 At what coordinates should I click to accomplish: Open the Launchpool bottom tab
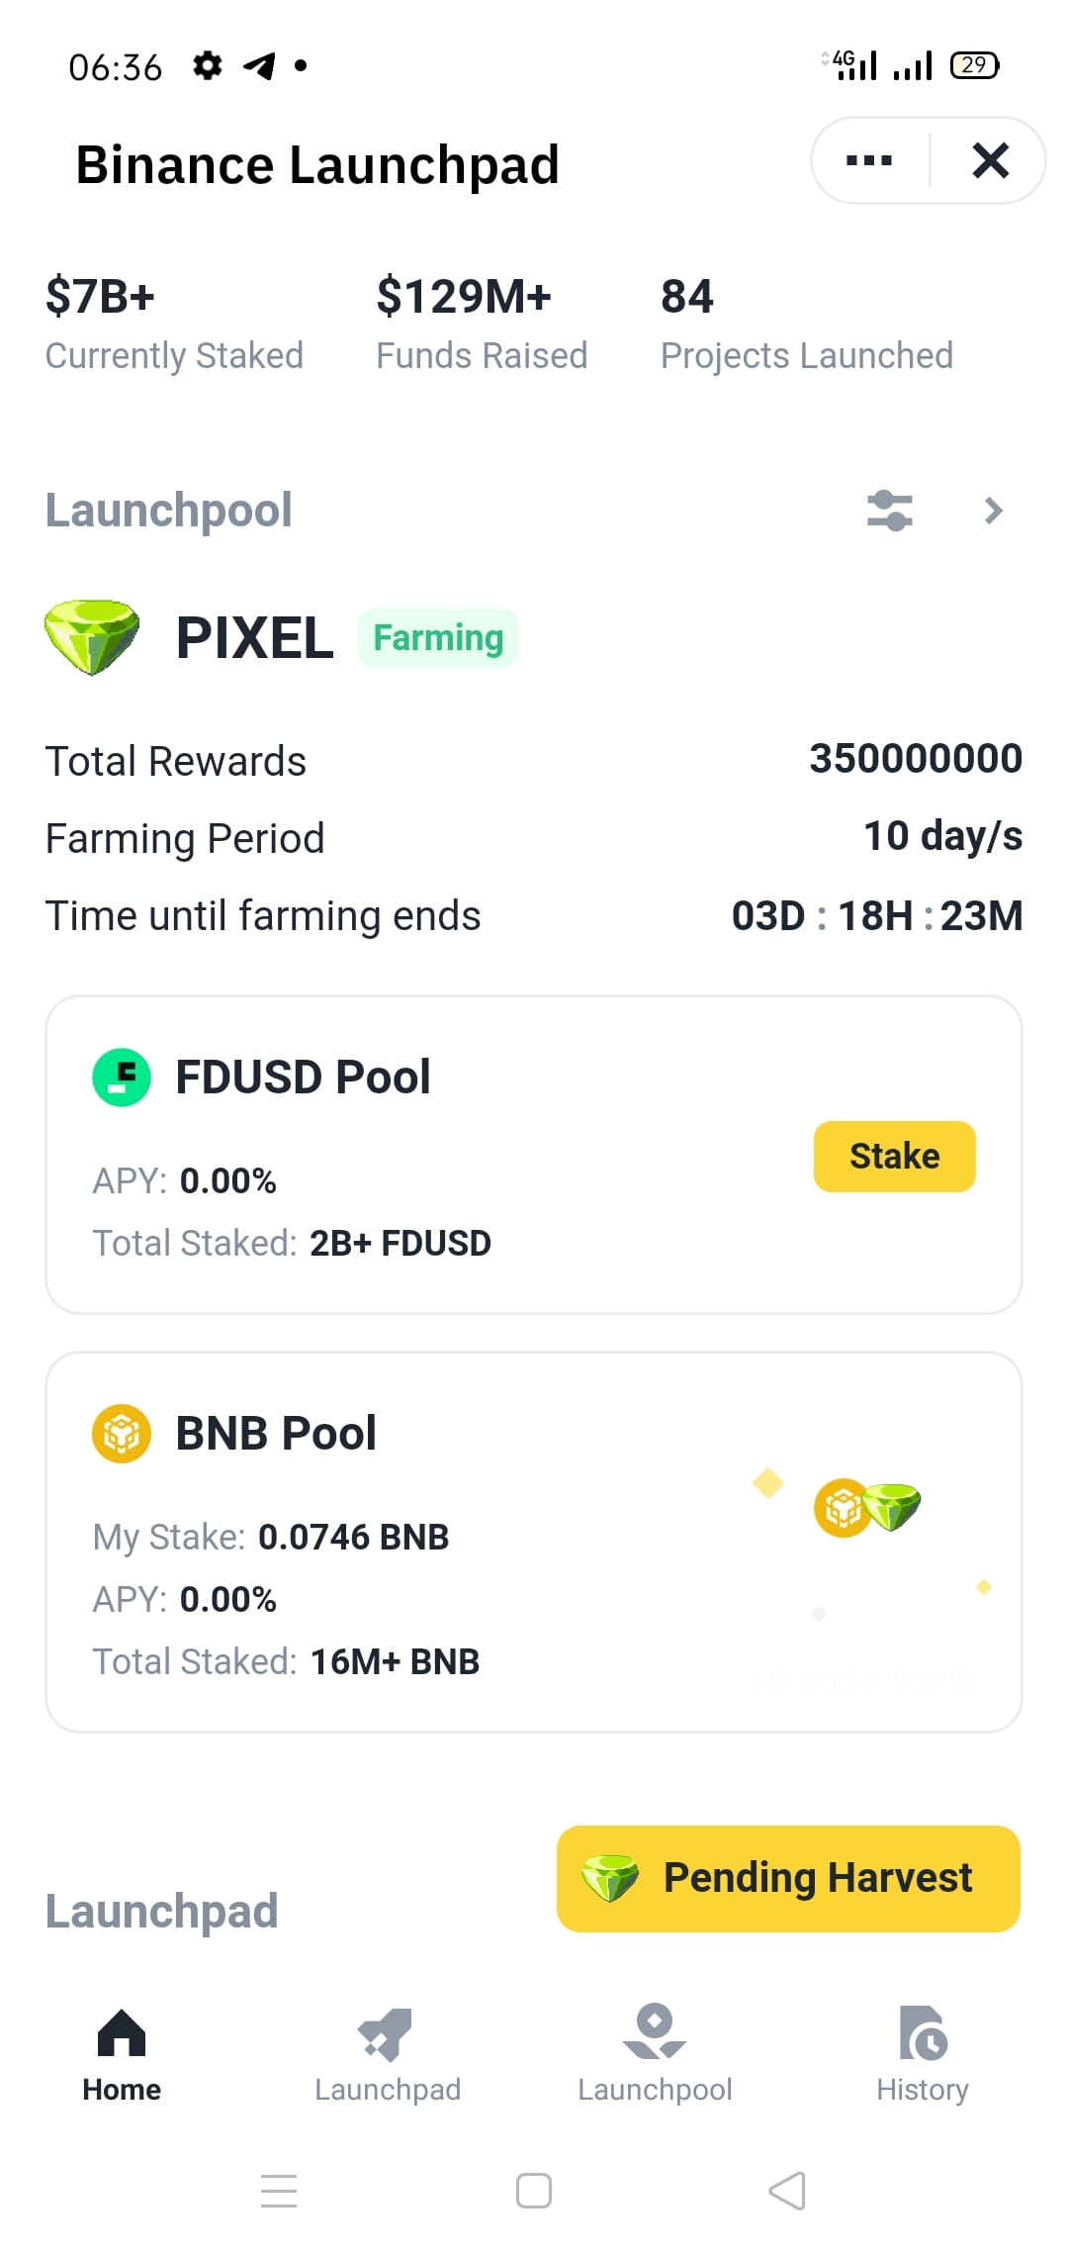(655, 2054)
